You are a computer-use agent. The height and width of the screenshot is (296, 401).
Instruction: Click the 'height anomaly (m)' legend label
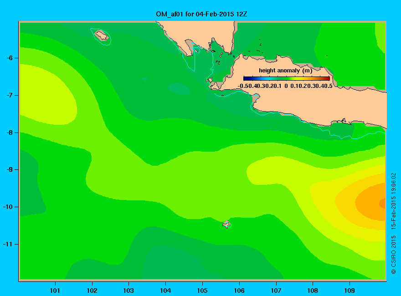[286, 71]
